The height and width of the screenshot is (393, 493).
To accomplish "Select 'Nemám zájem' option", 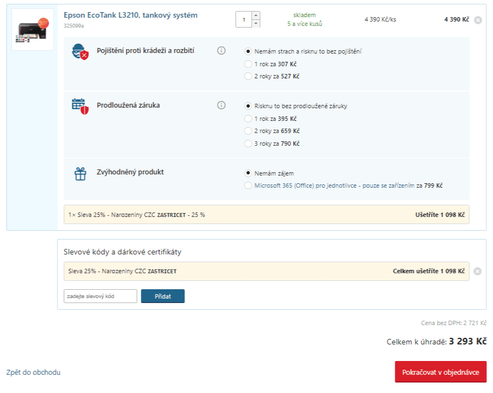I will click(248, 173).
